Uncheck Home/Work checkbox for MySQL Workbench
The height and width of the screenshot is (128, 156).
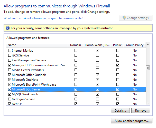(97, 94)
